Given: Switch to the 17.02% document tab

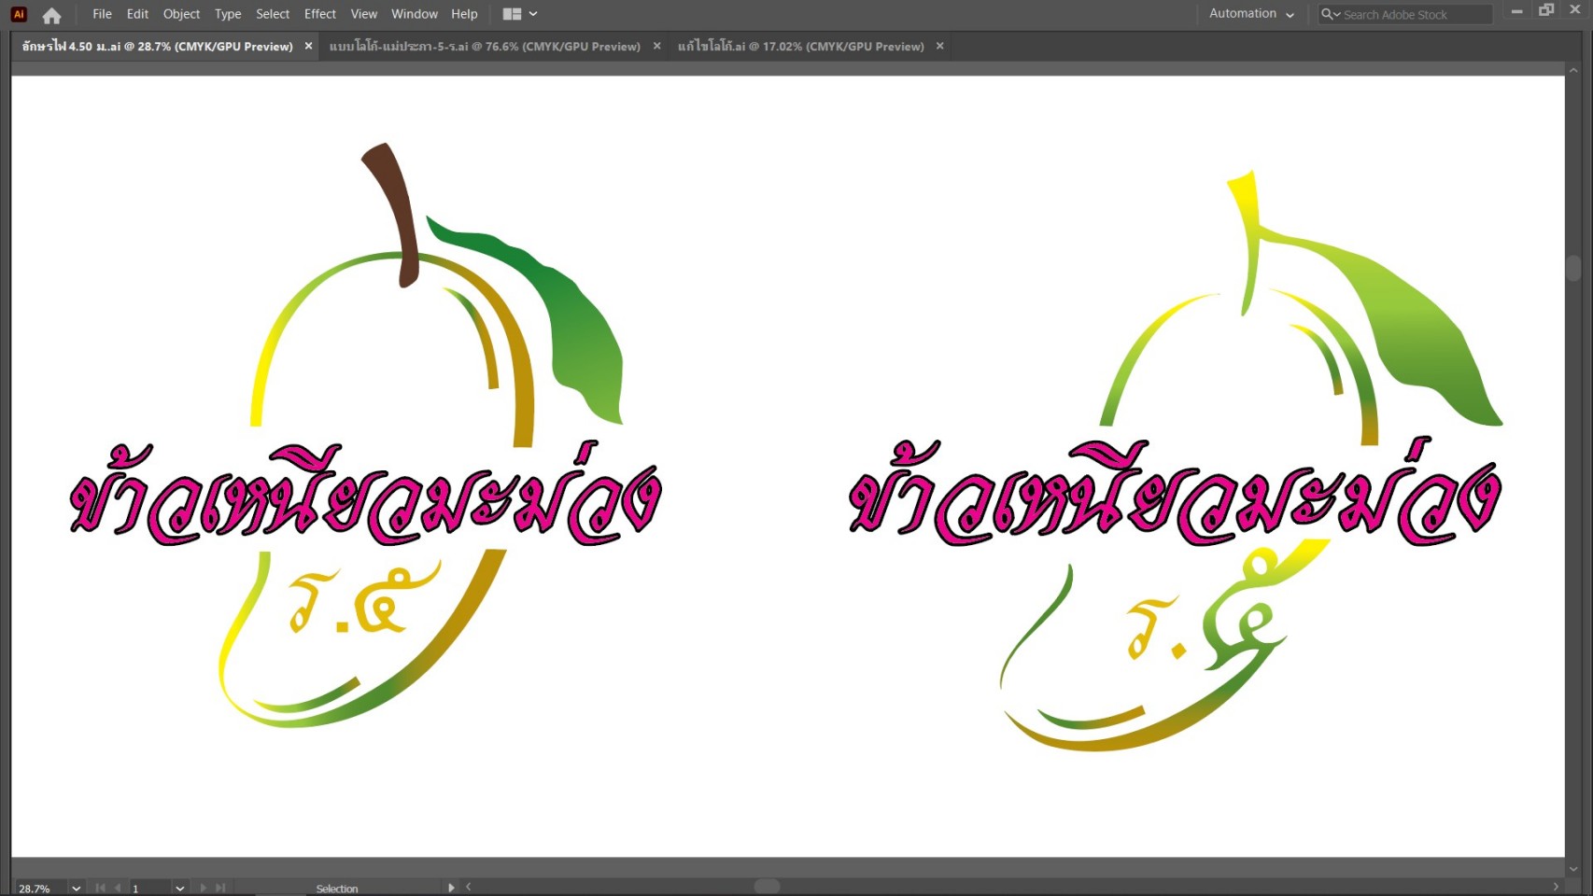Looking at the screenshot, I should [800, 46].
